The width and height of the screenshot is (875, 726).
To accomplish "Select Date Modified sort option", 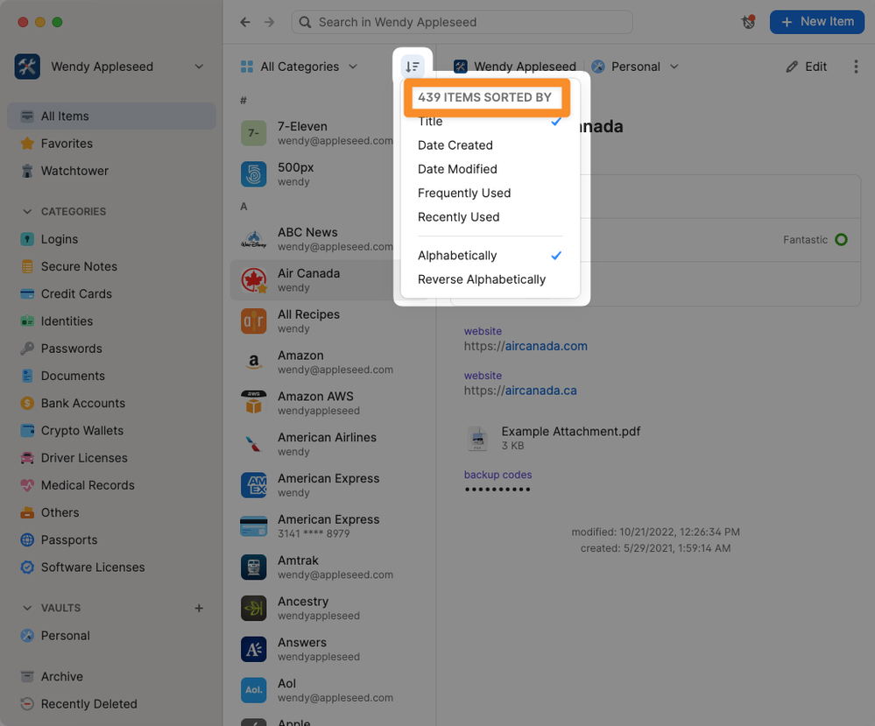I will pos(457,169).
